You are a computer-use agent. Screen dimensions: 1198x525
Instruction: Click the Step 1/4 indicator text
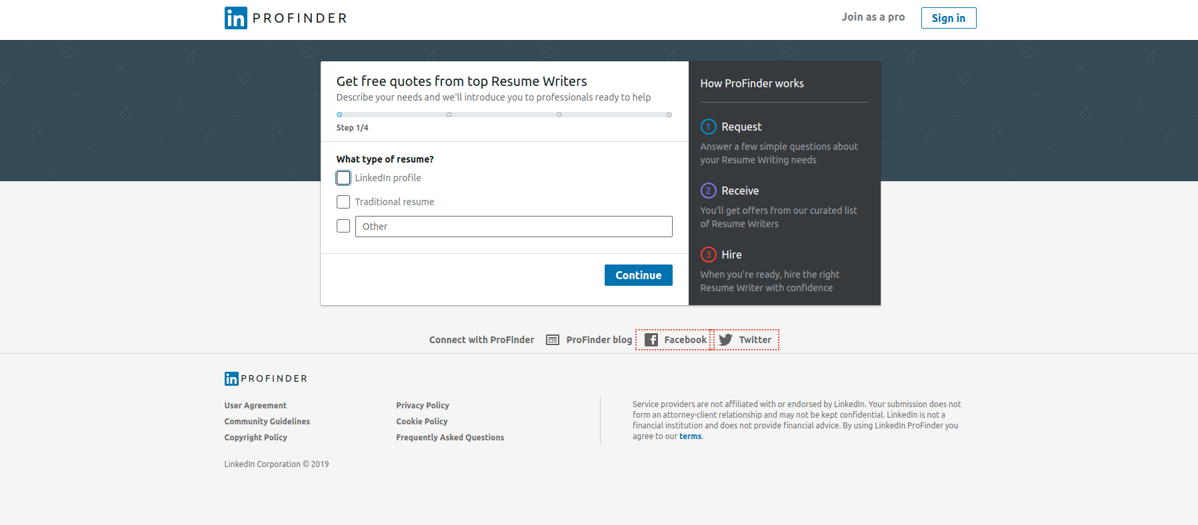click(x=352, y=128)
